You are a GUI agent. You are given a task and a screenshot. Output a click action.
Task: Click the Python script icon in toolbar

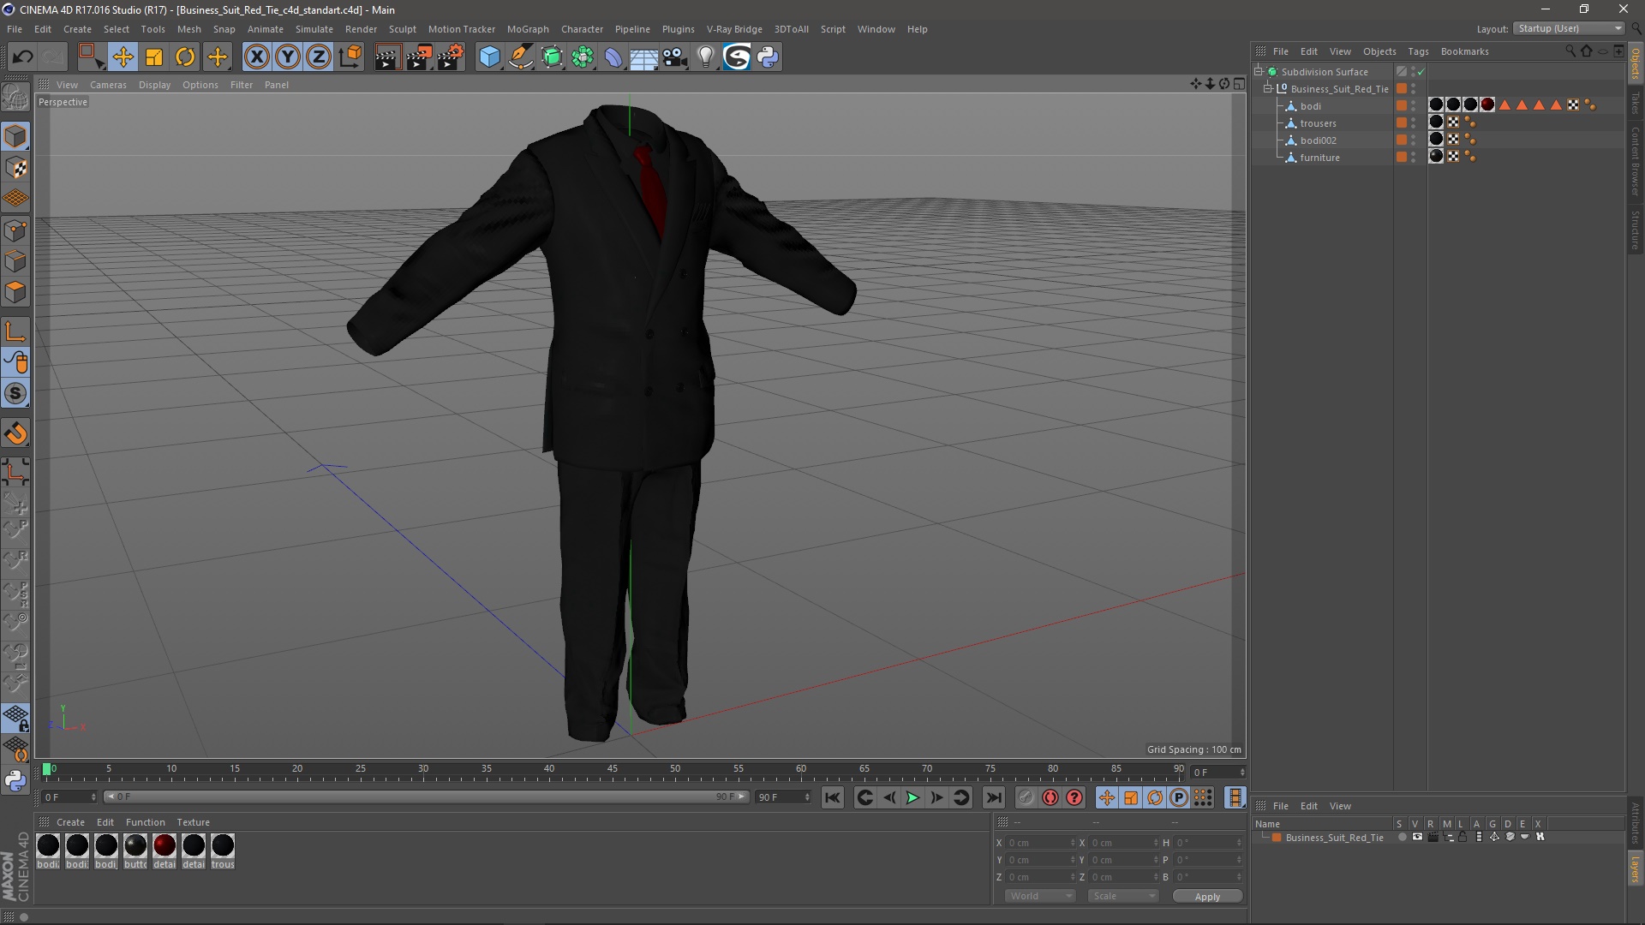tap(768, 57)
